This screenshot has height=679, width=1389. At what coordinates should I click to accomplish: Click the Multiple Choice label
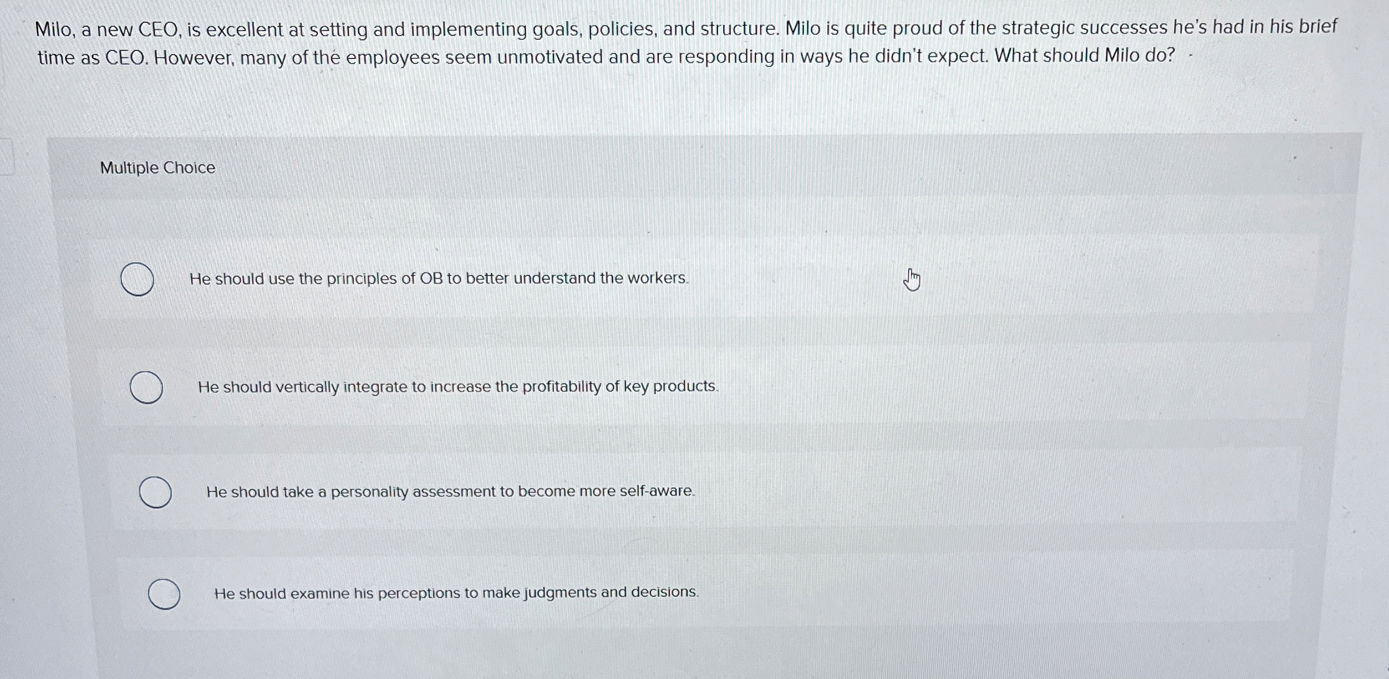tap(157, 167)
